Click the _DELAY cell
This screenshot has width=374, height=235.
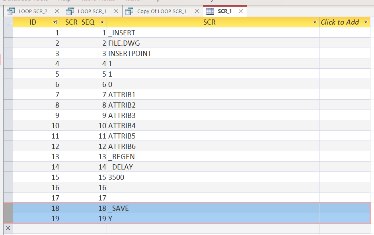[x=213, y=167]
